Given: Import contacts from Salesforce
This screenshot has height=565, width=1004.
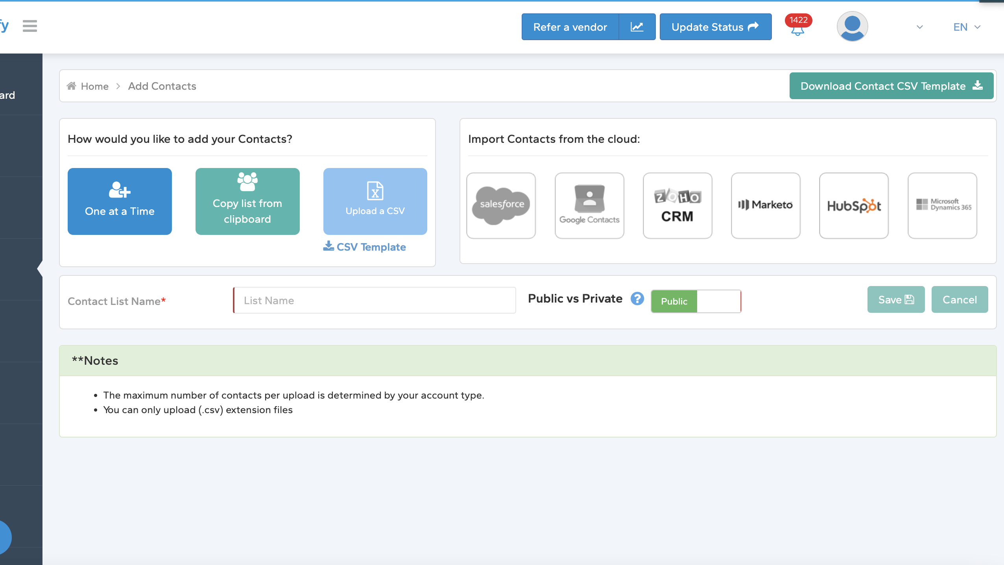Looking at the screenshot, I should pos(500,205).
